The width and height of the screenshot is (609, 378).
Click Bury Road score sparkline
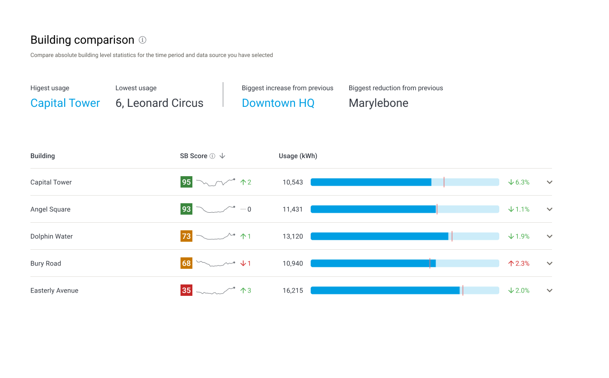point(216,263)
